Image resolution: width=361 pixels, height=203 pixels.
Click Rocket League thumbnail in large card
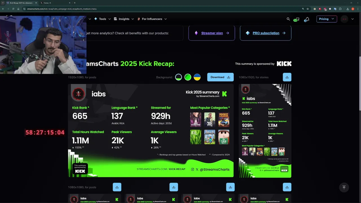click(x=224, y=120)
